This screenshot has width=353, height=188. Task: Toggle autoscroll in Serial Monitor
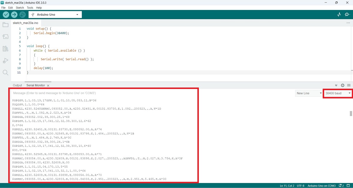pyautogui.click(x=337, y=85)
